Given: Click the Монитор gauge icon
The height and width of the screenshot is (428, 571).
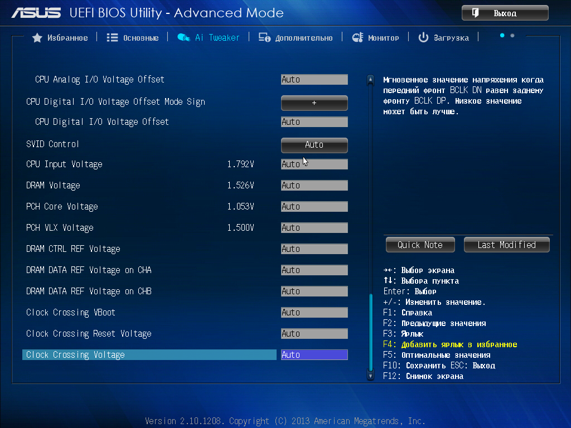Looking at the screenshot, I should pos(357,37).
